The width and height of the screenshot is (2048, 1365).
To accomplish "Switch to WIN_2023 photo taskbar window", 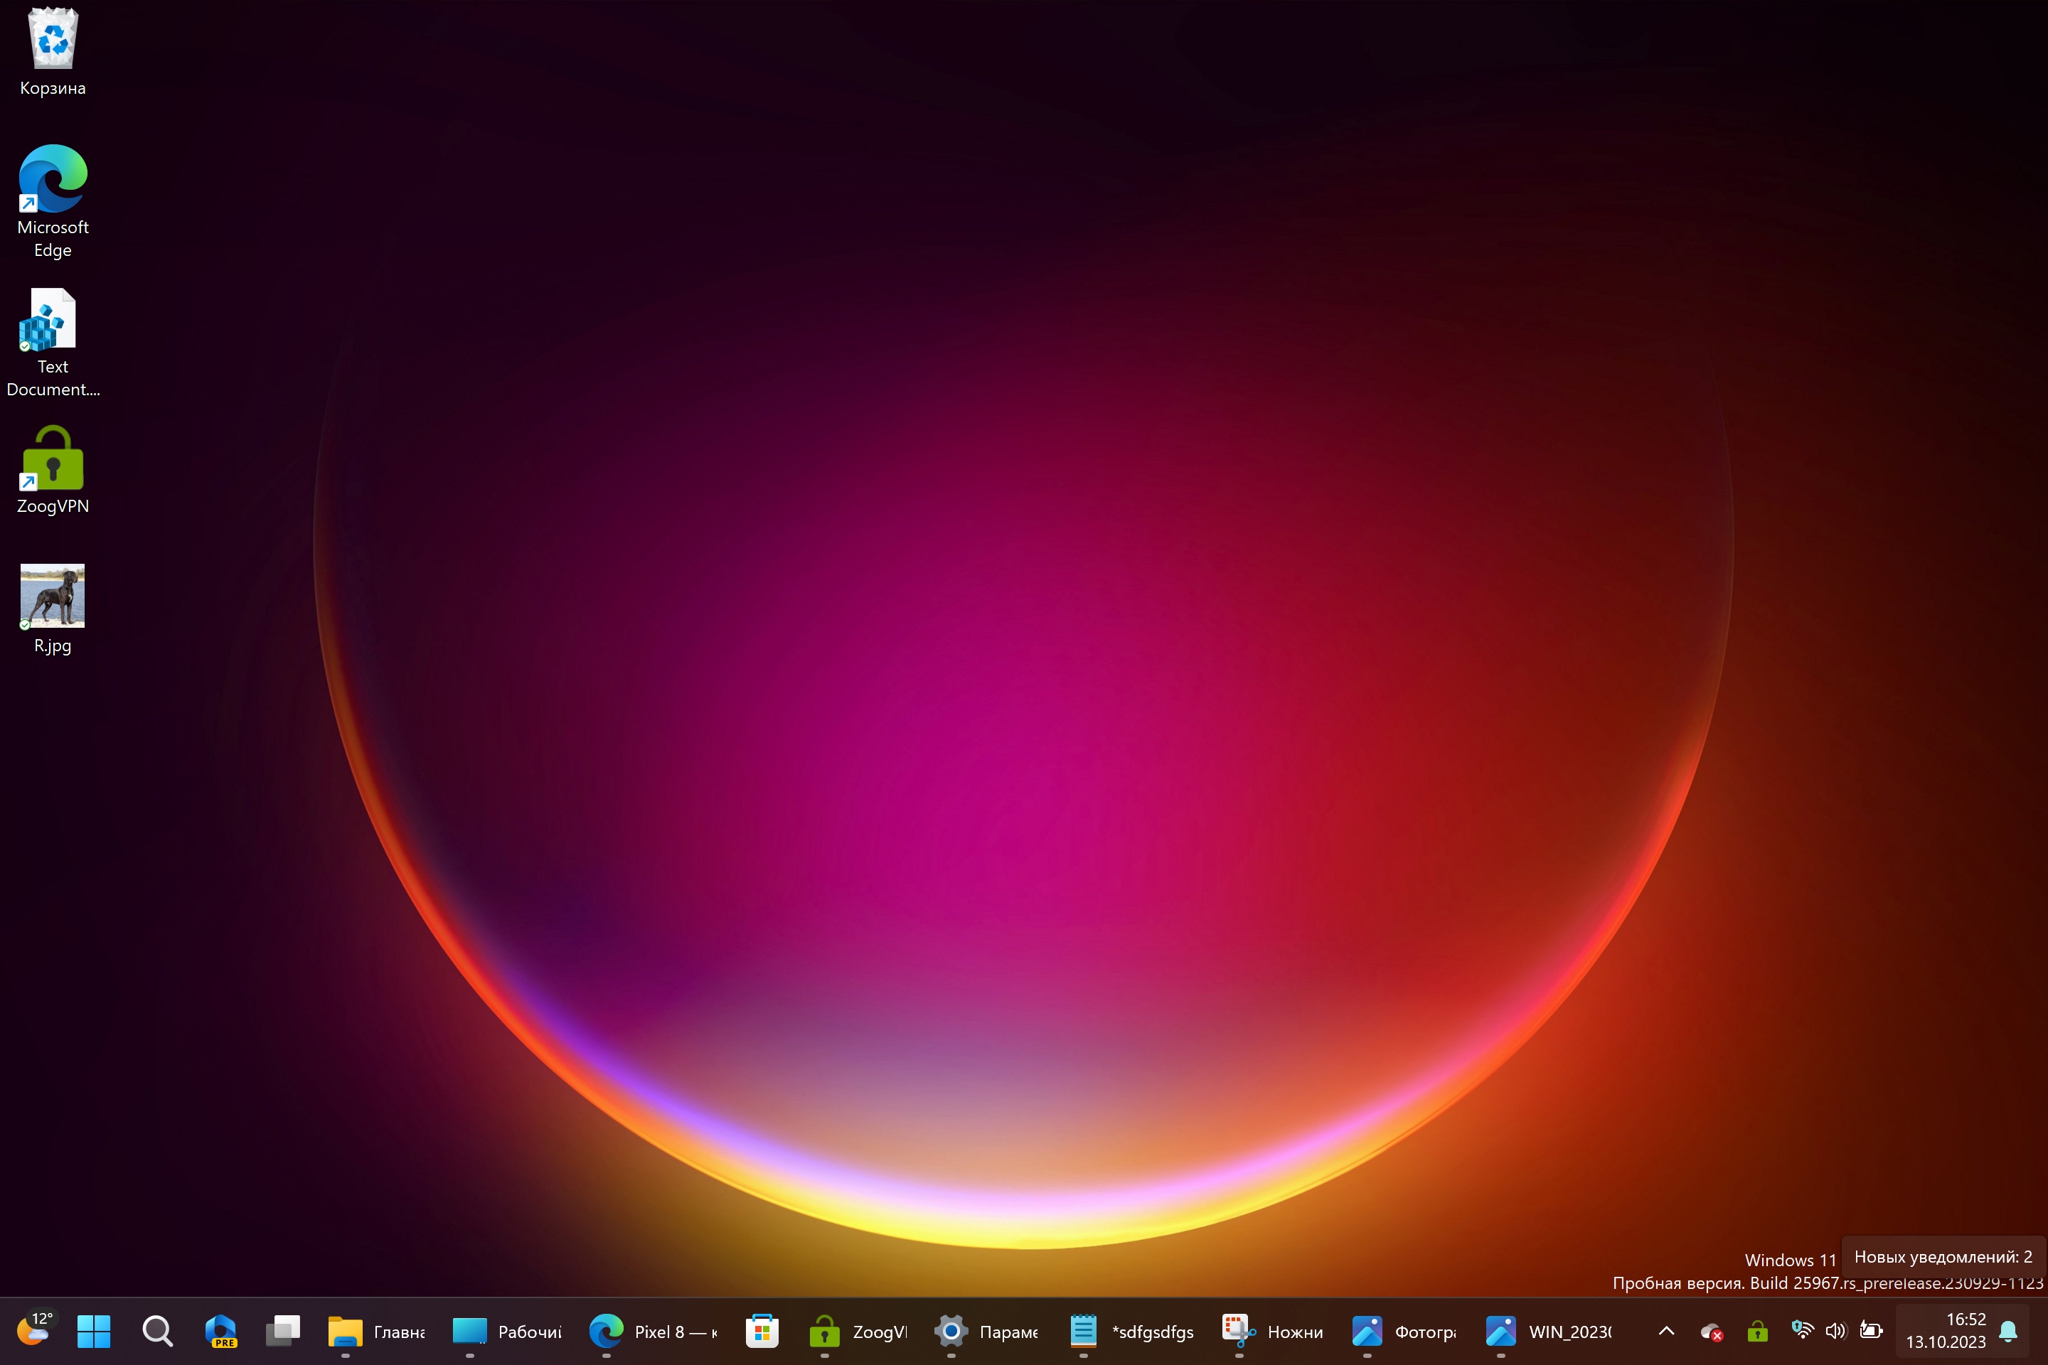I will 1548,1331.
